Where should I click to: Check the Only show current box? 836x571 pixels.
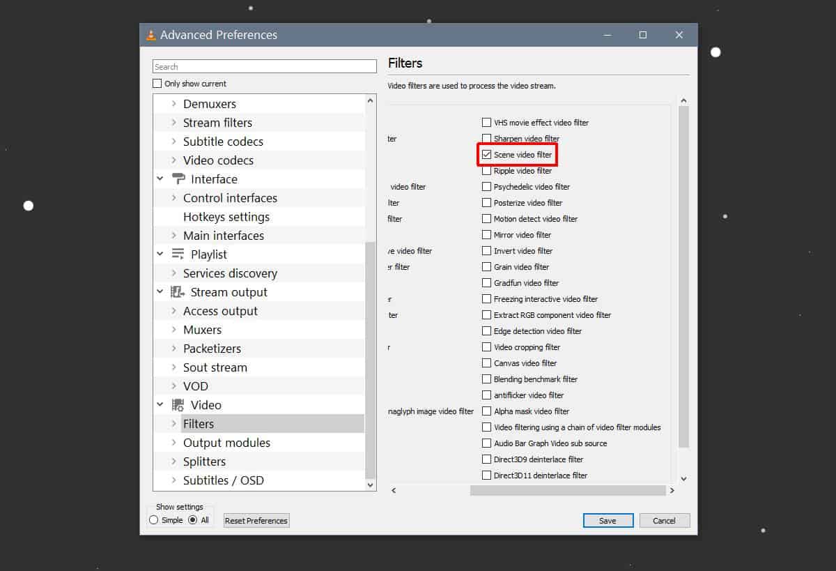click(x=156, y=83)
